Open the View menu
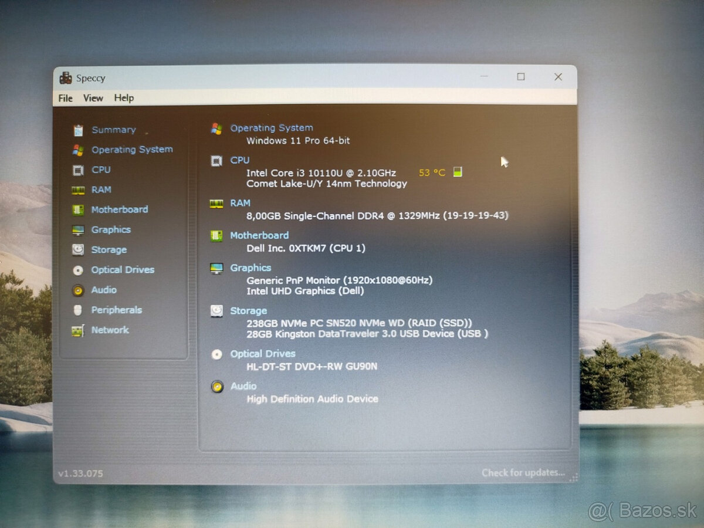Image resolution: width=704 pixels, height=528 pixels. (x=93, y=98)
